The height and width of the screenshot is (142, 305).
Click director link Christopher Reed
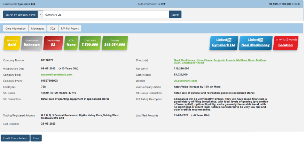point(193,63)
